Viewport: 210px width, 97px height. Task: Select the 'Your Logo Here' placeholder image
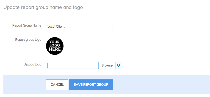click(x=55, y=46)
